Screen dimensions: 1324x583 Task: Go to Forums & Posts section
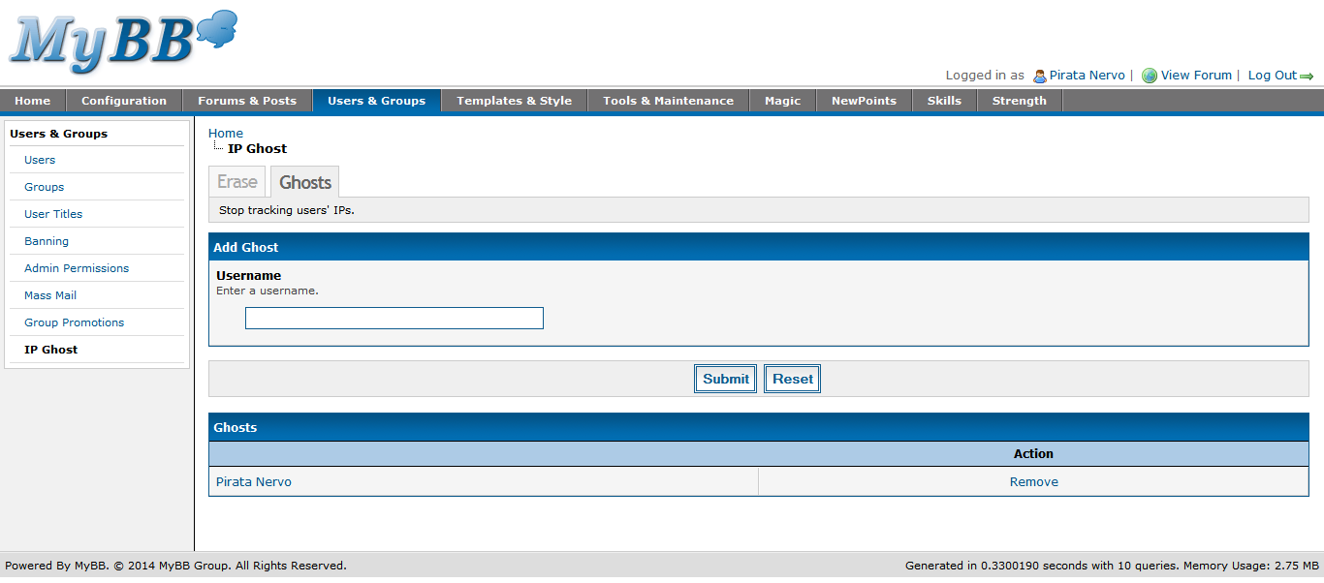coord(247,101)
